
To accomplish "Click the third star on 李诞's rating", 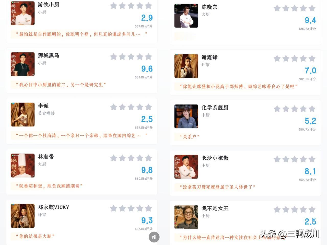I will pos(131,107).
